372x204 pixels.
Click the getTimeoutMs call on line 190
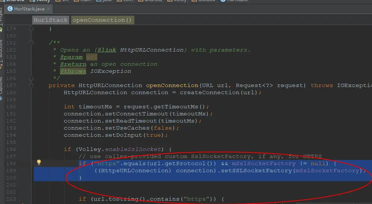tap(176, 107)
